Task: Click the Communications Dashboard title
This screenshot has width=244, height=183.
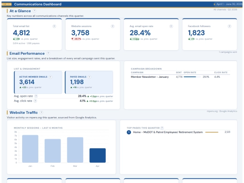Action: click(38, 4)
